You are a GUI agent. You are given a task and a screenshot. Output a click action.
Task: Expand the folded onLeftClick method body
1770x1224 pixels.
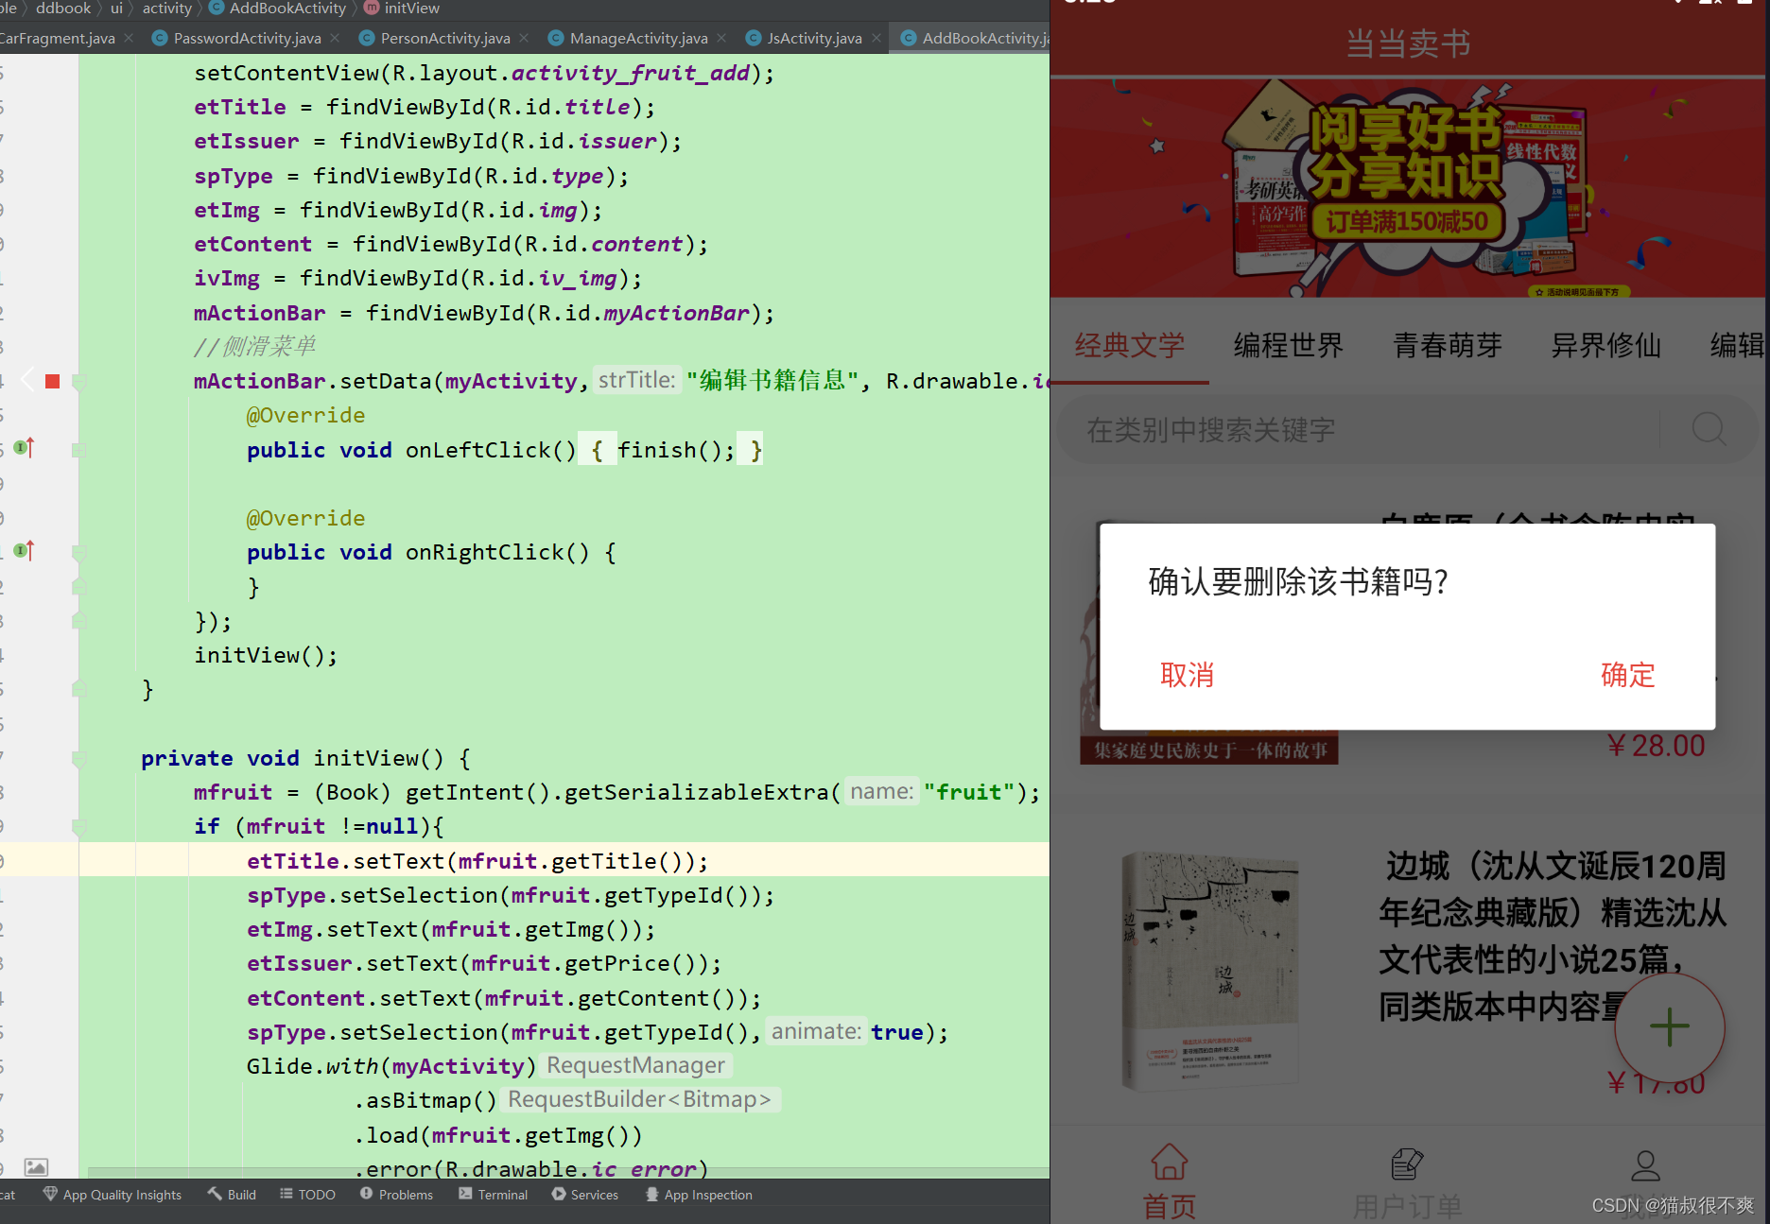pyautogui.click(x=79, y=450)
